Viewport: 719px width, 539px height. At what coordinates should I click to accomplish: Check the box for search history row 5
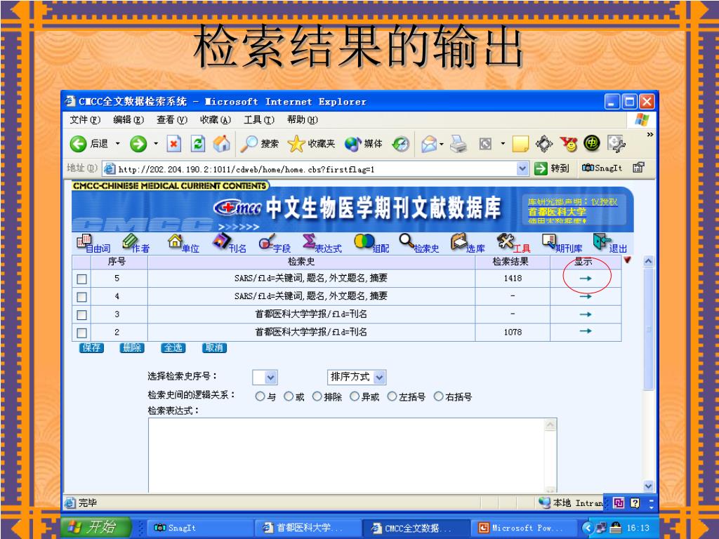click(x=82, y=279)
